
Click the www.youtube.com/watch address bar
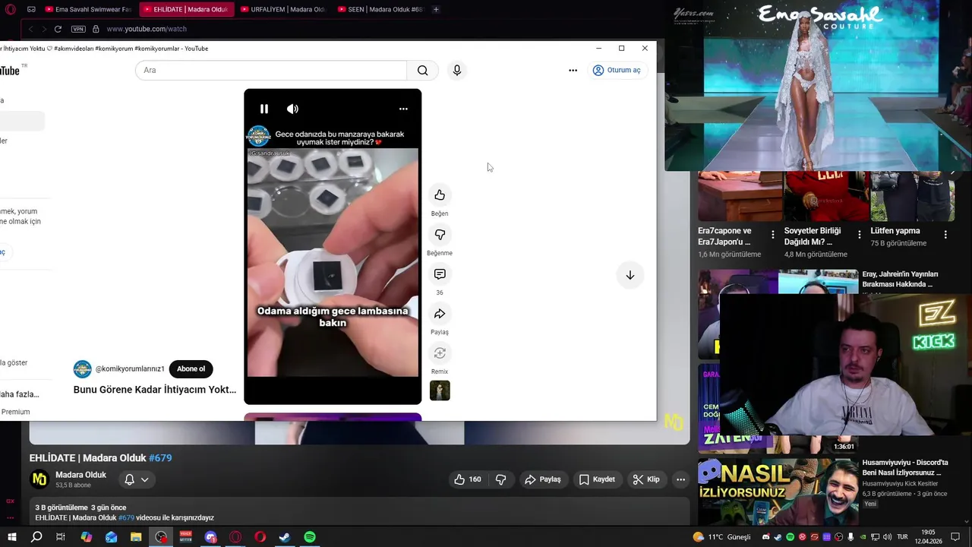click(147, 29)
